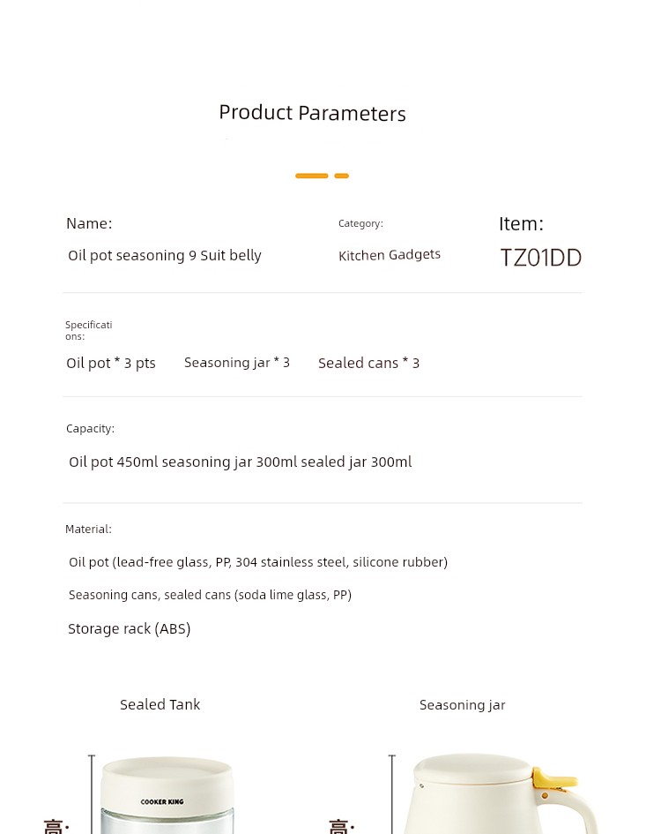Click the soda lime glass material line
This screenshot has width=661, height=834.
pos(210,595)
